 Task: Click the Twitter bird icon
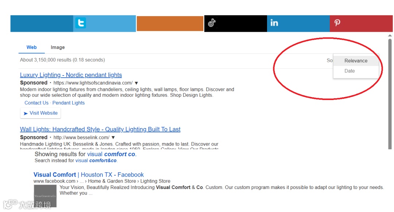[81, 23]
